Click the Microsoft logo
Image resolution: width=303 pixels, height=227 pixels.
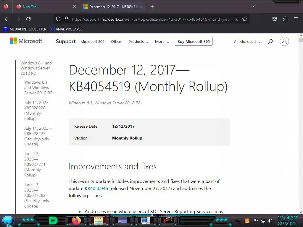pyautogui.click(x=26, y=41)
